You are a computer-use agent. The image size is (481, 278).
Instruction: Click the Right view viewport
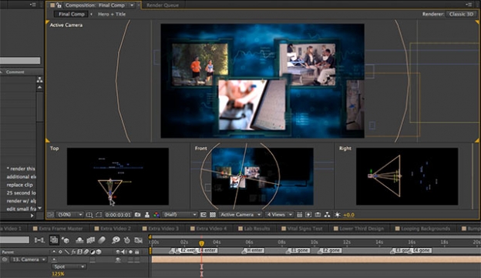coord(407,176)
